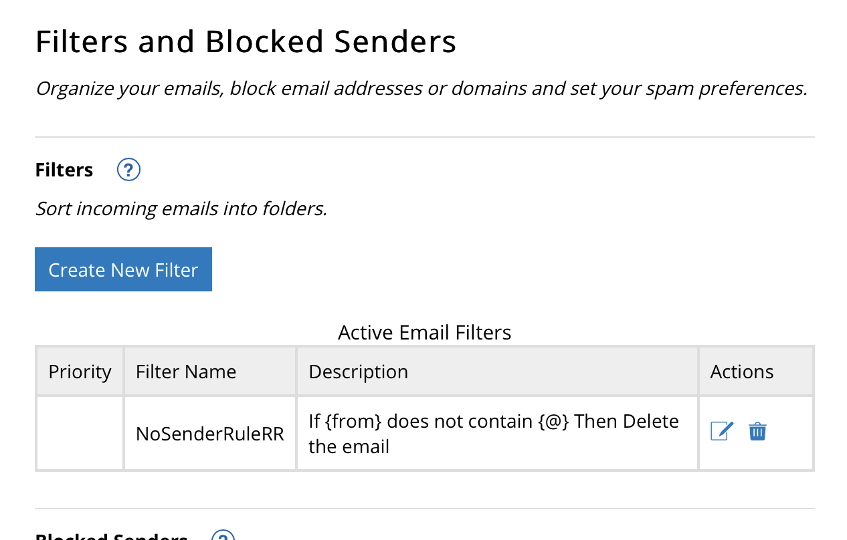Click the Filters and Blocked Senders title
847x540 pixels.
pos(246,41)
